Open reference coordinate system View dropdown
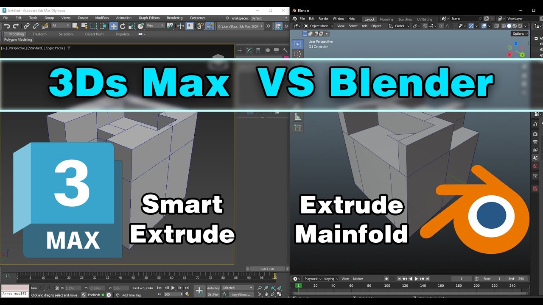Screen dimensions: 543x305 coord(155,25)
